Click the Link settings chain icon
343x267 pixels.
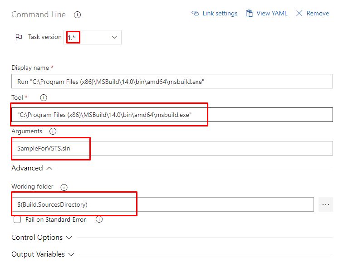click(195, 13)
